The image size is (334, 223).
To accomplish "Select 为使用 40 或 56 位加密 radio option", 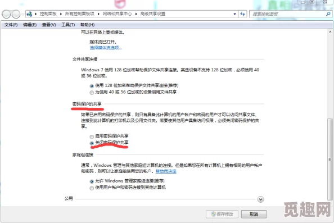I will [x=92, y=93].
